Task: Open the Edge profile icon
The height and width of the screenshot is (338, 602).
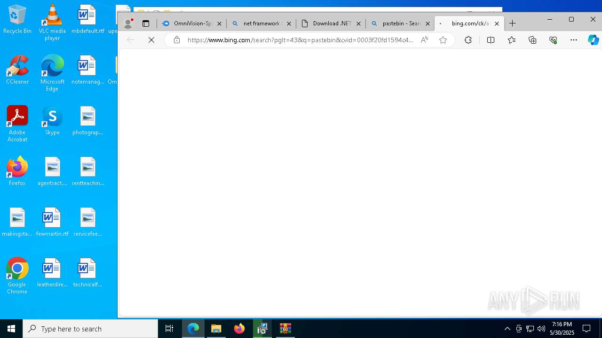Action: pyautogui.click(x=128, y=23)
